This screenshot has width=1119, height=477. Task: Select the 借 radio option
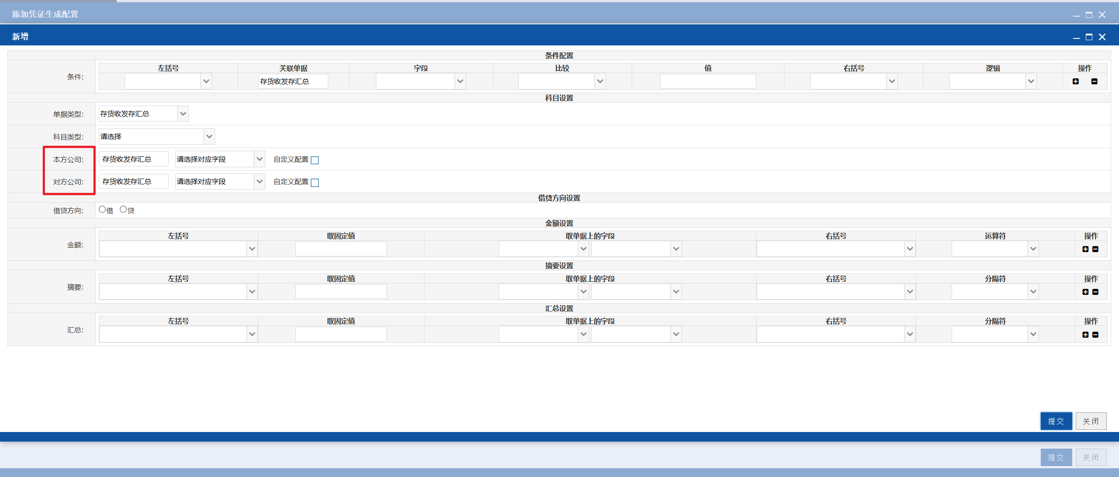102,210
